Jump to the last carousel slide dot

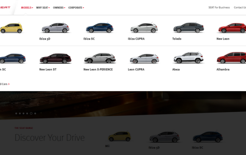click(x=35, y=113)
